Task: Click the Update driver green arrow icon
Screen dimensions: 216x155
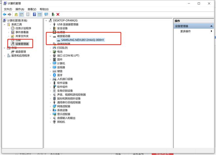Action: coord(53,14)
